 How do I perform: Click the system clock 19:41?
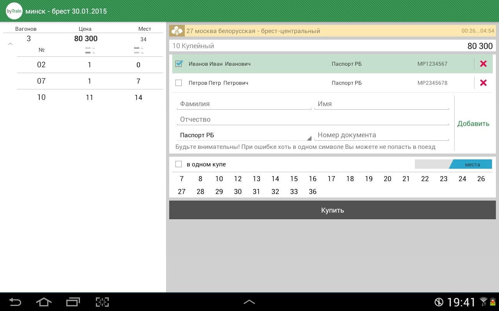[462, 302]
